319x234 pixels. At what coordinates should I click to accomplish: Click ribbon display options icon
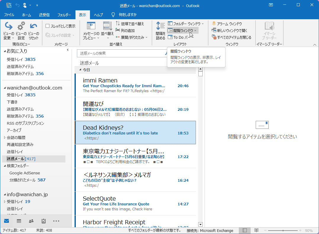coord(271,5)
